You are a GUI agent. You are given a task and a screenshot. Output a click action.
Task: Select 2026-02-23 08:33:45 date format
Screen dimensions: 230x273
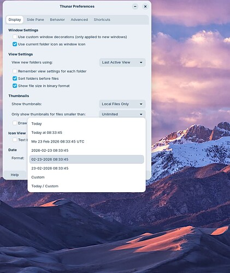click(86, 150)
